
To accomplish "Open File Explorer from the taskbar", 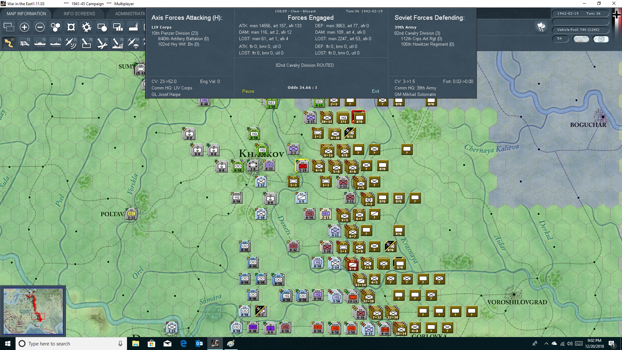I will point(135,344).
